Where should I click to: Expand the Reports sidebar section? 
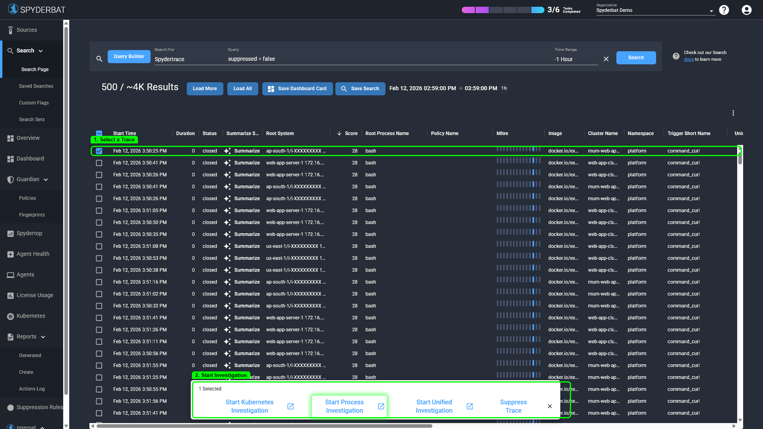coord(44,336)
